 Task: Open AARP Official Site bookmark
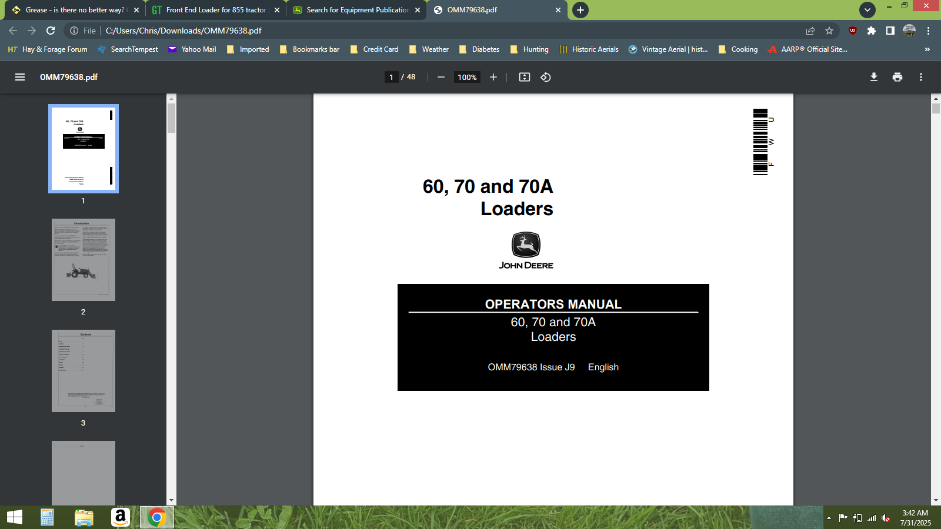pyautogui.click(x=807, y=49)
